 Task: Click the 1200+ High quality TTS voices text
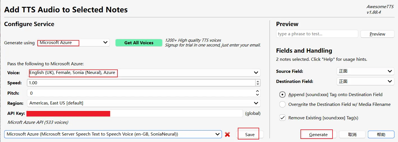193,40
